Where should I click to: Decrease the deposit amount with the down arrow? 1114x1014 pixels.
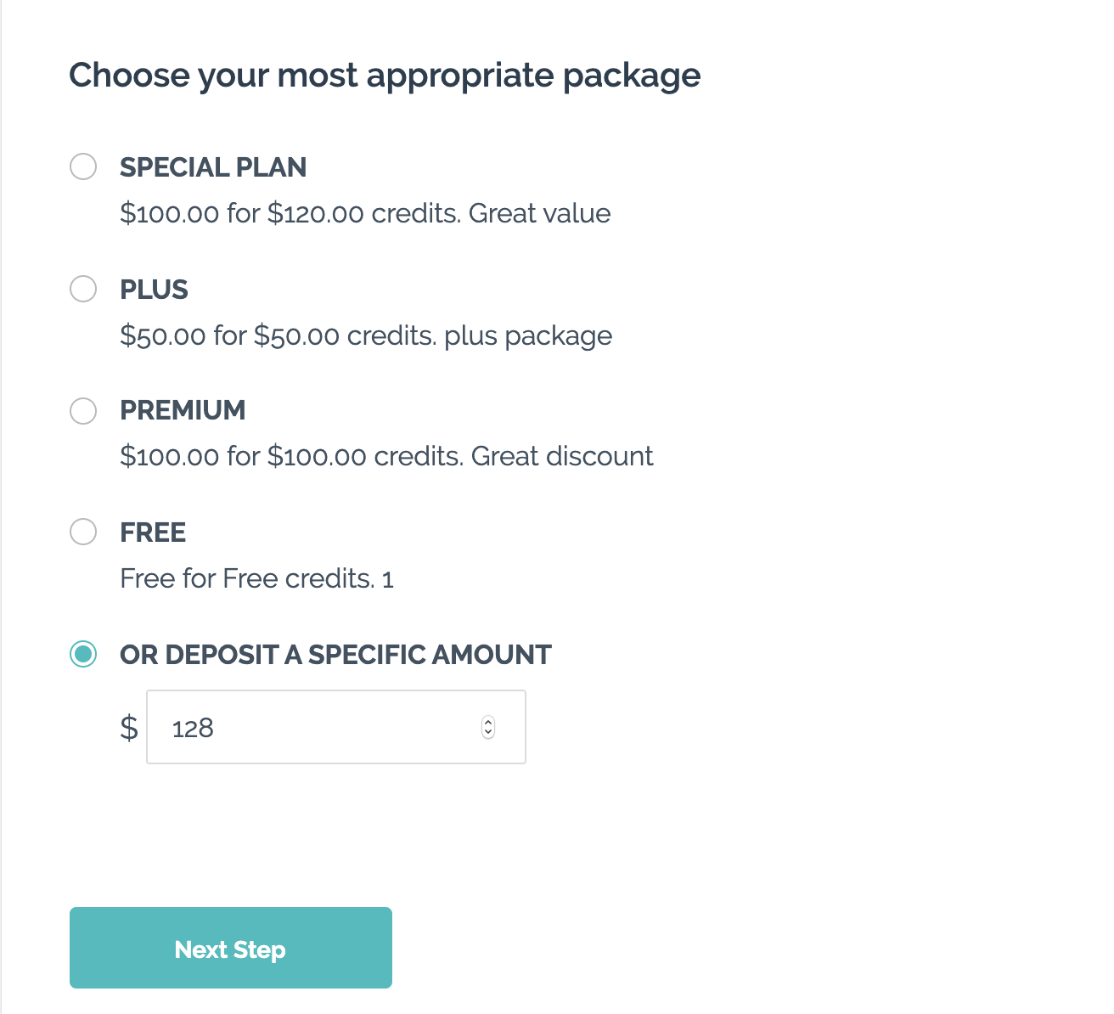click(488, 733)
